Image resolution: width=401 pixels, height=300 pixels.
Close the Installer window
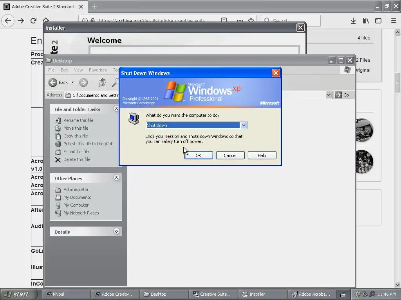(300, 28)
